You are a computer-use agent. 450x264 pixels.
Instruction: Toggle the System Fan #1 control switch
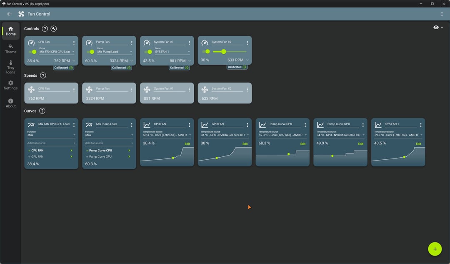tap(148, 52)
